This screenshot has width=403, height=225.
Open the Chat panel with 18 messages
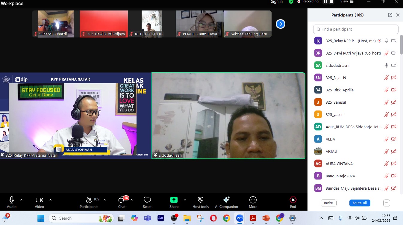pyautogui.click(x=122, y=200)
